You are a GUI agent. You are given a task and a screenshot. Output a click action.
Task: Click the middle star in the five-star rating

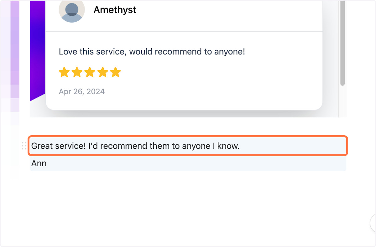pos(90,72)
